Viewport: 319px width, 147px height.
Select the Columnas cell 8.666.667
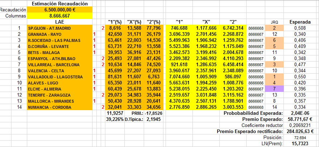pos(59,16)
